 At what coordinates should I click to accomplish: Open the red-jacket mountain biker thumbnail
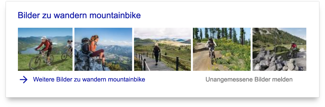[x=45, y=49]
